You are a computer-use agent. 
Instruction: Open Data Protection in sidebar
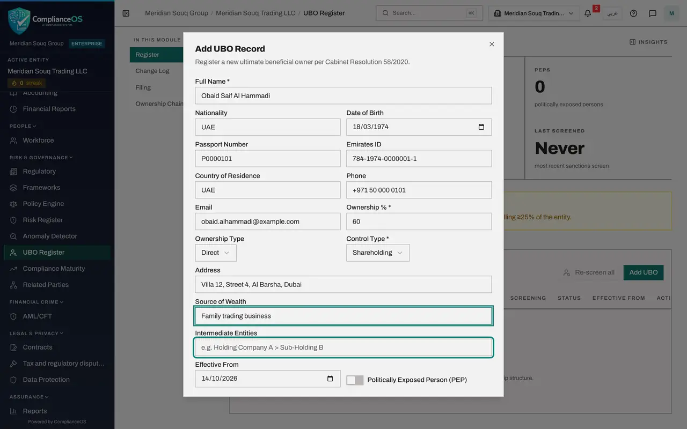(46, 380)
